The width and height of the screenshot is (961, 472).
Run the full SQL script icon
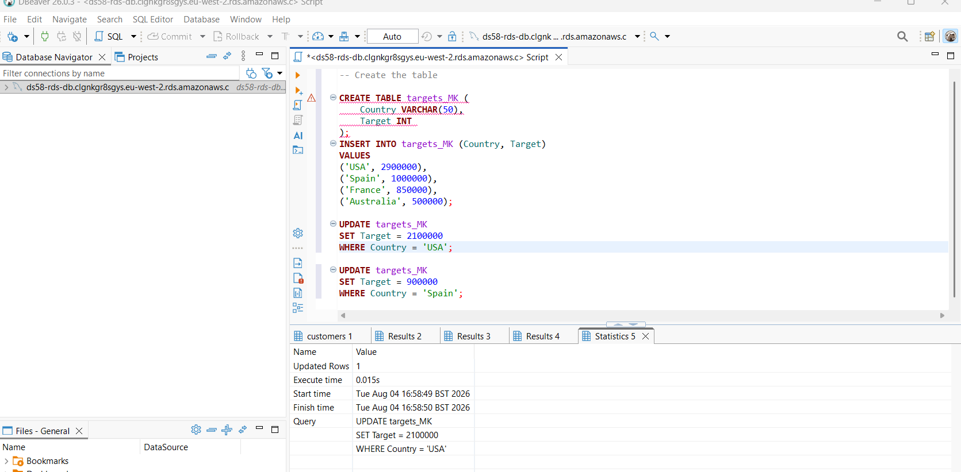[297, 105]
